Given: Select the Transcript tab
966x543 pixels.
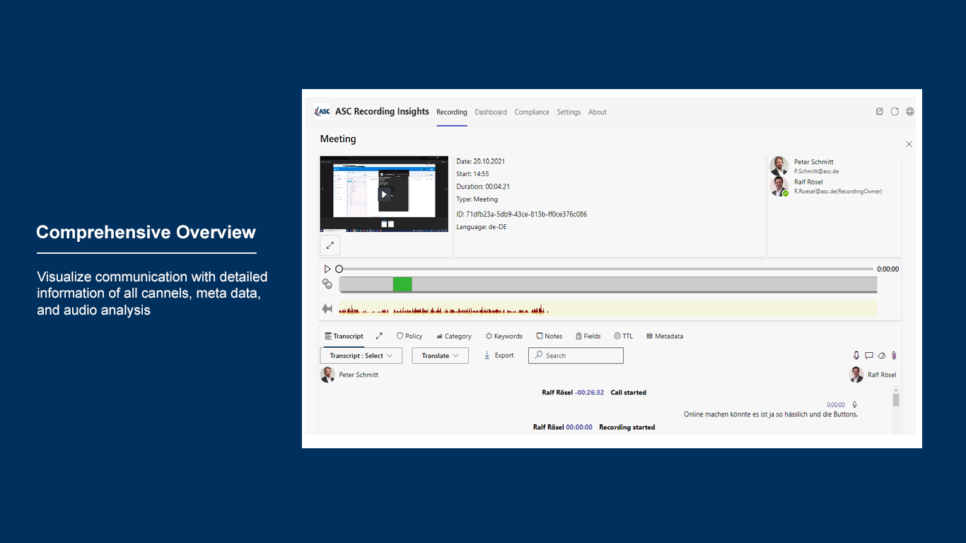Looking at the screenshot, I should click(344, 336).
